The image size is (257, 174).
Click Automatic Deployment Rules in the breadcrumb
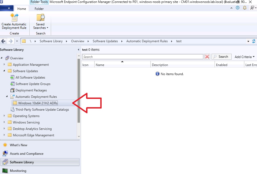[x=147, y=41]
